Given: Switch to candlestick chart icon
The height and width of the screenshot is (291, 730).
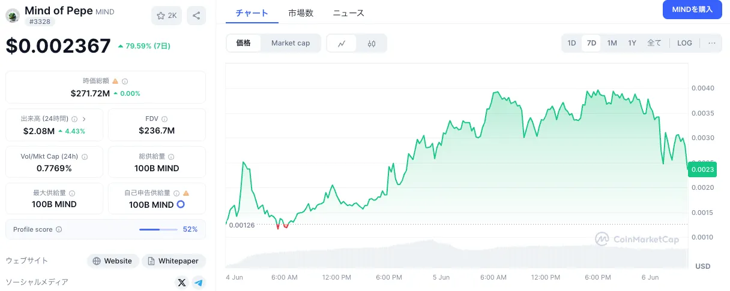Looking at the screenshot, I should pyautogui.click(x=372, y=43).
